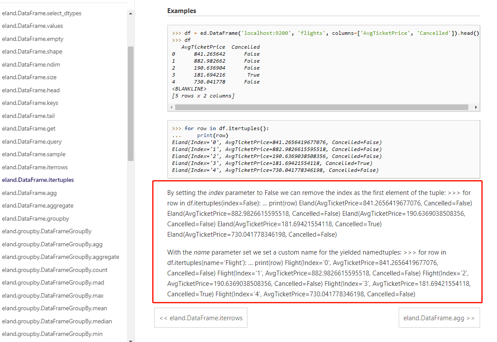
Task: Go to next page eland.DataFrame.agg button
Action: (439, 318)
